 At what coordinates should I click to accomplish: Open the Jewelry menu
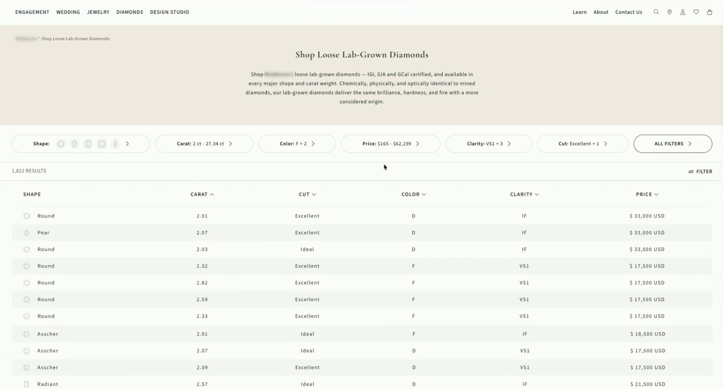click(98, 12)
